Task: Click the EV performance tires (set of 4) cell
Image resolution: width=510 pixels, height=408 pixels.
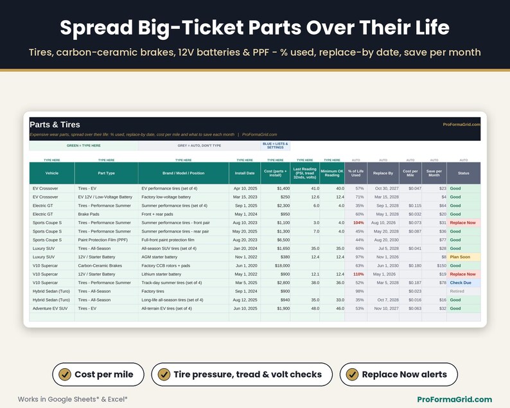Action: point(184,188)
